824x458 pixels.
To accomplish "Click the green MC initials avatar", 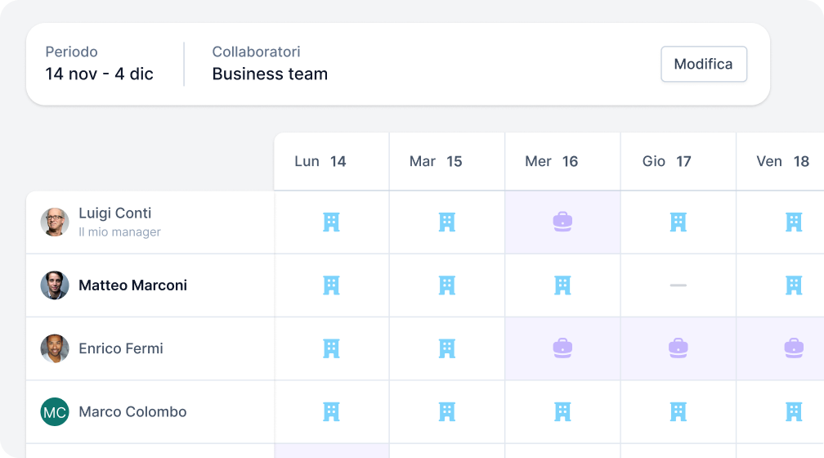I will pos(55,412).
